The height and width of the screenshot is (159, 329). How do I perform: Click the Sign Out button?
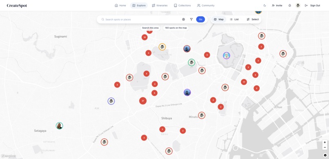pyautogui.click(x=312, y=5)
